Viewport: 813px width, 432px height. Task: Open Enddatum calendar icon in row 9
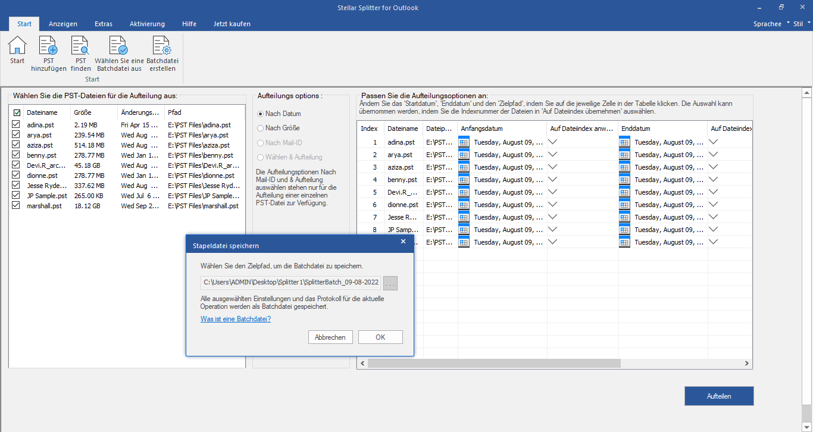tap(625, 242)
